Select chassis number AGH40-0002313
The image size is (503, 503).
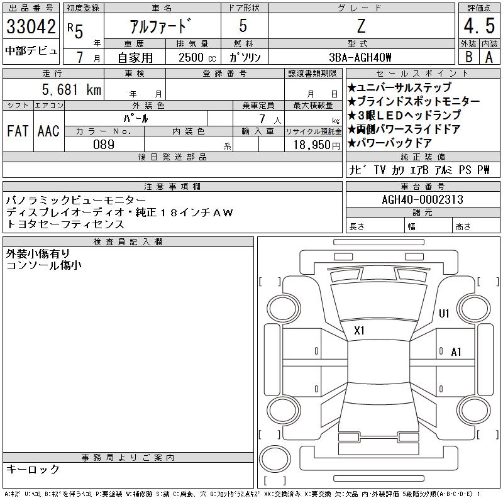point(423,199)
